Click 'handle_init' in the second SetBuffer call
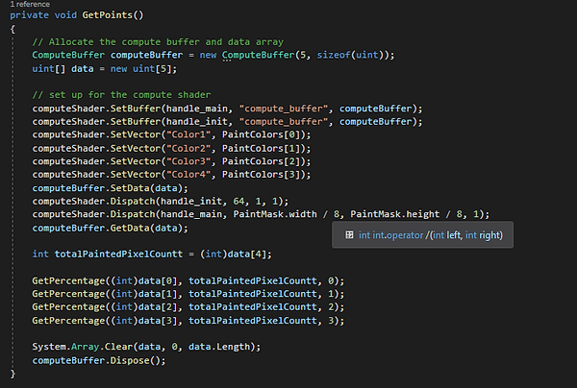This screenshot has height=388, width=577. pyautogui.click(x=197, y=122)
